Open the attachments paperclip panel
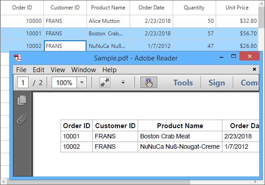The height and width of the screenshot is (185, 265). point(22,119)
